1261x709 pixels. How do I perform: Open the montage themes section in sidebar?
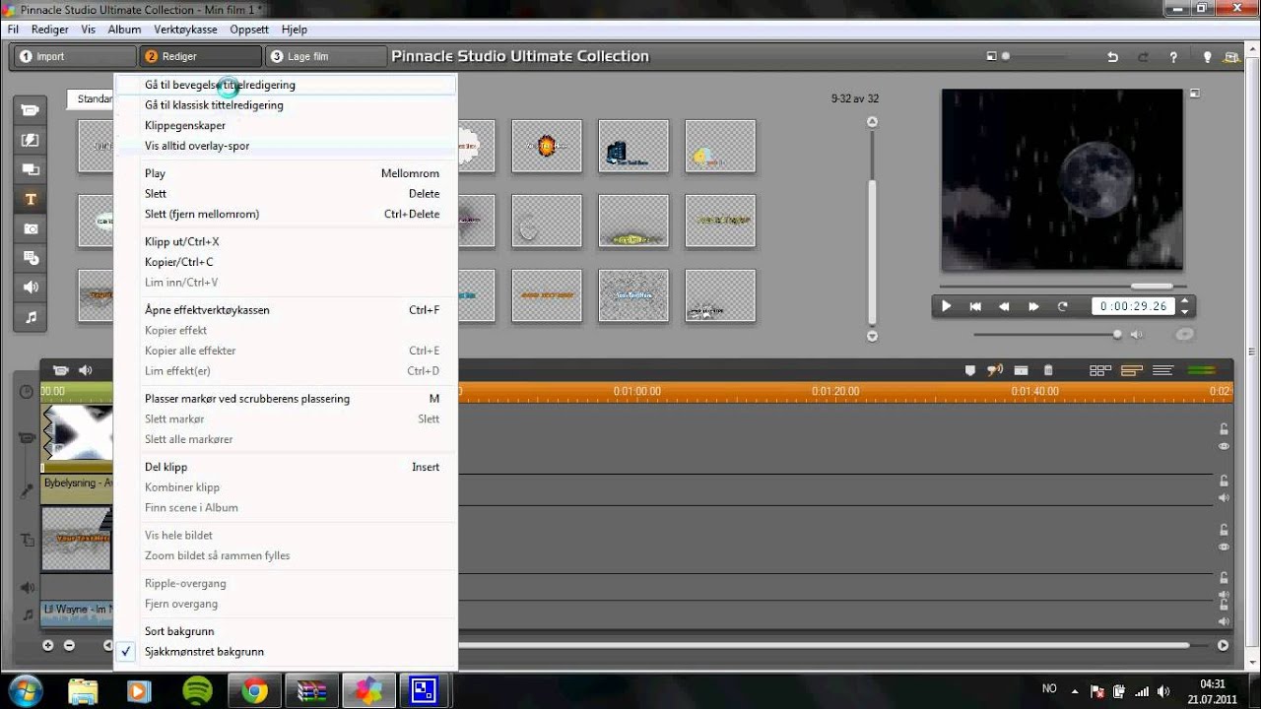pos(31,169)
